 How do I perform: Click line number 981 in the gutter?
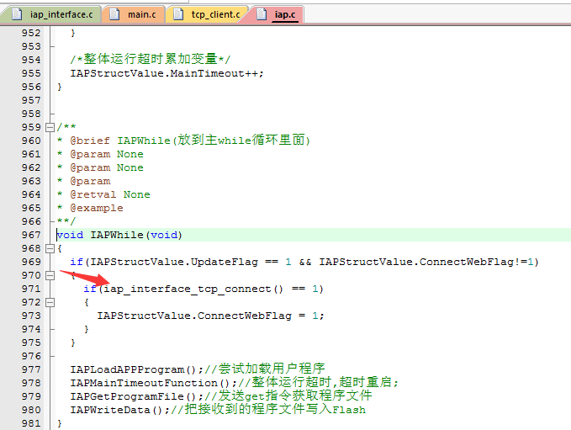(x=31, y=423)
